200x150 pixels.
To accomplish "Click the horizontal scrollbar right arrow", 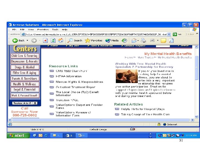I will (192, 120).
